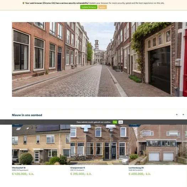Image resolution: width=187 pixels, height=187 pixels.
Task: Open the Oranjestraat 11 house photo
Action: pos(99,145)
